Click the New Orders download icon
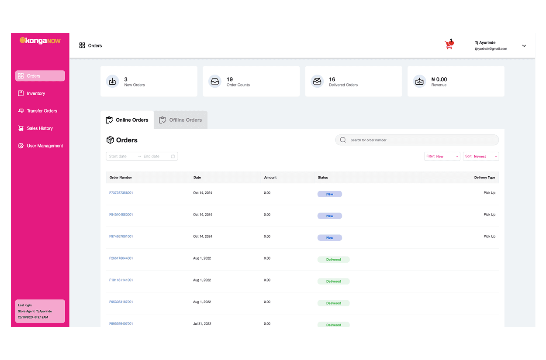The height and width of the screenshot is (360, 546). 113,82
